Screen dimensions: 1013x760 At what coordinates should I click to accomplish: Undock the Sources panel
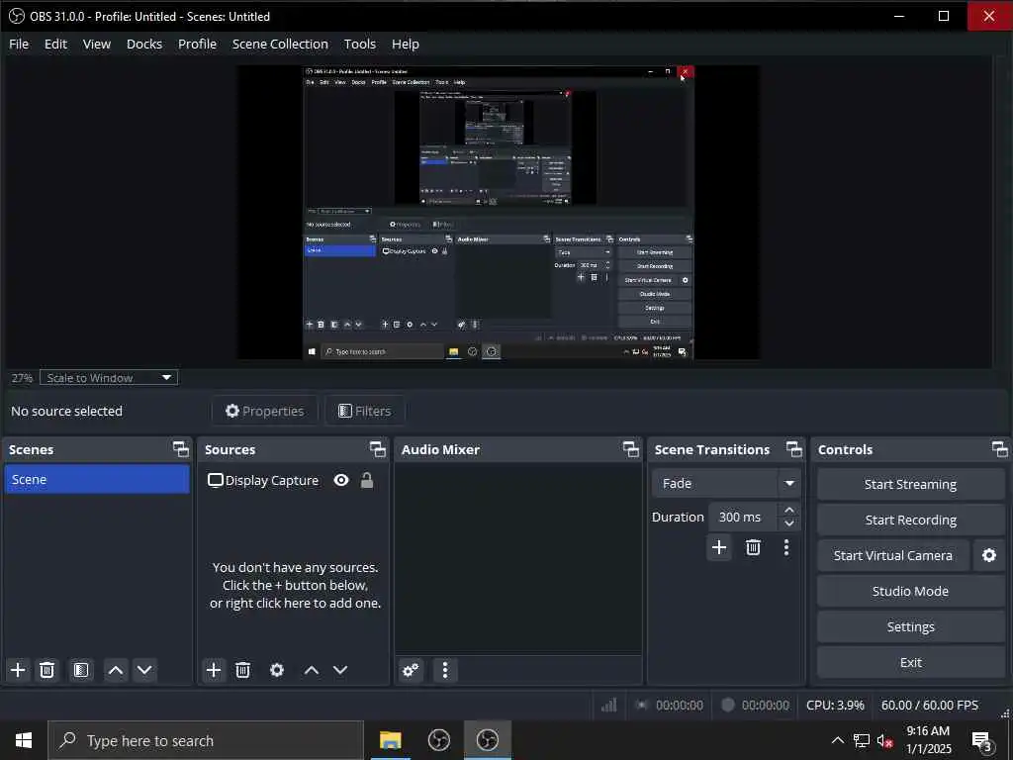pos(377,449)
